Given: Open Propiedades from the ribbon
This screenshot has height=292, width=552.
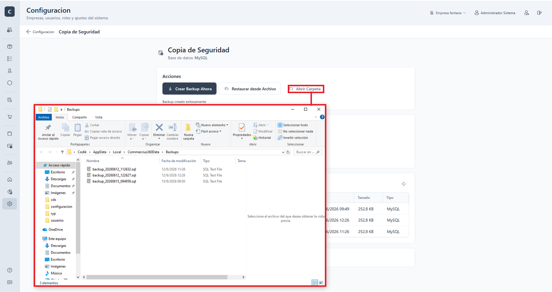Looking at the screenshot, I should click(x=242, y=131).
